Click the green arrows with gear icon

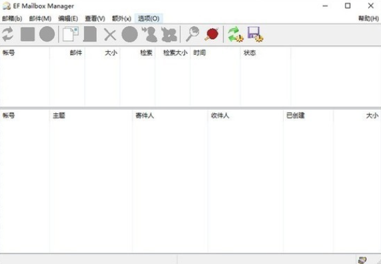pos(236,34)
